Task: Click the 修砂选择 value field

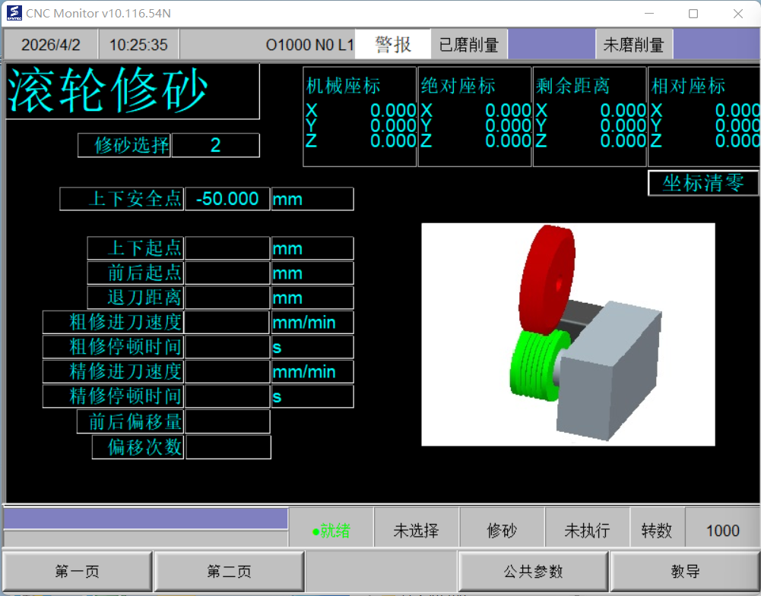Action: coord(215,145)
